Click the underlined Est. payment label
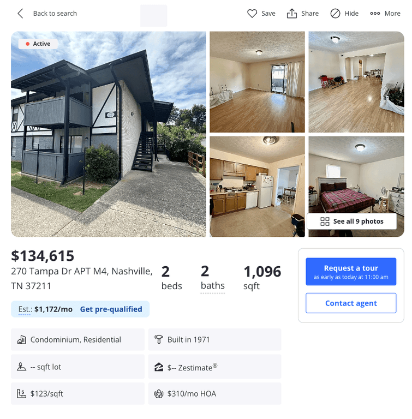The height and width of the screenshot is (419, 412). click(x=25, y=309)
